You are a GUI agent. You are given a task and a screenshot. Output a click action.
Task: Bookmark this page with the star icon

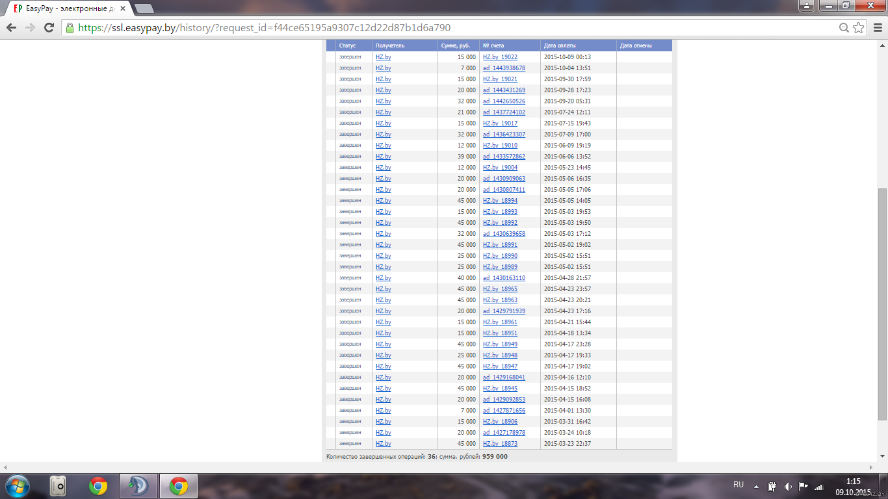point(859,27)
